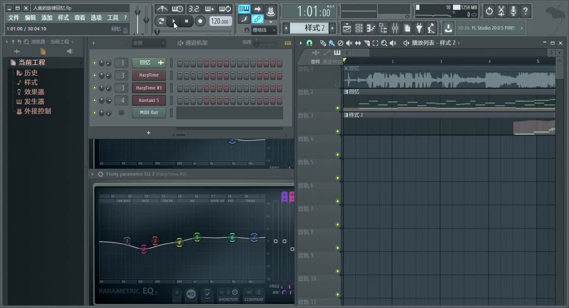
Task: Open the tempo tapper icon
Action: pos(431,28)
